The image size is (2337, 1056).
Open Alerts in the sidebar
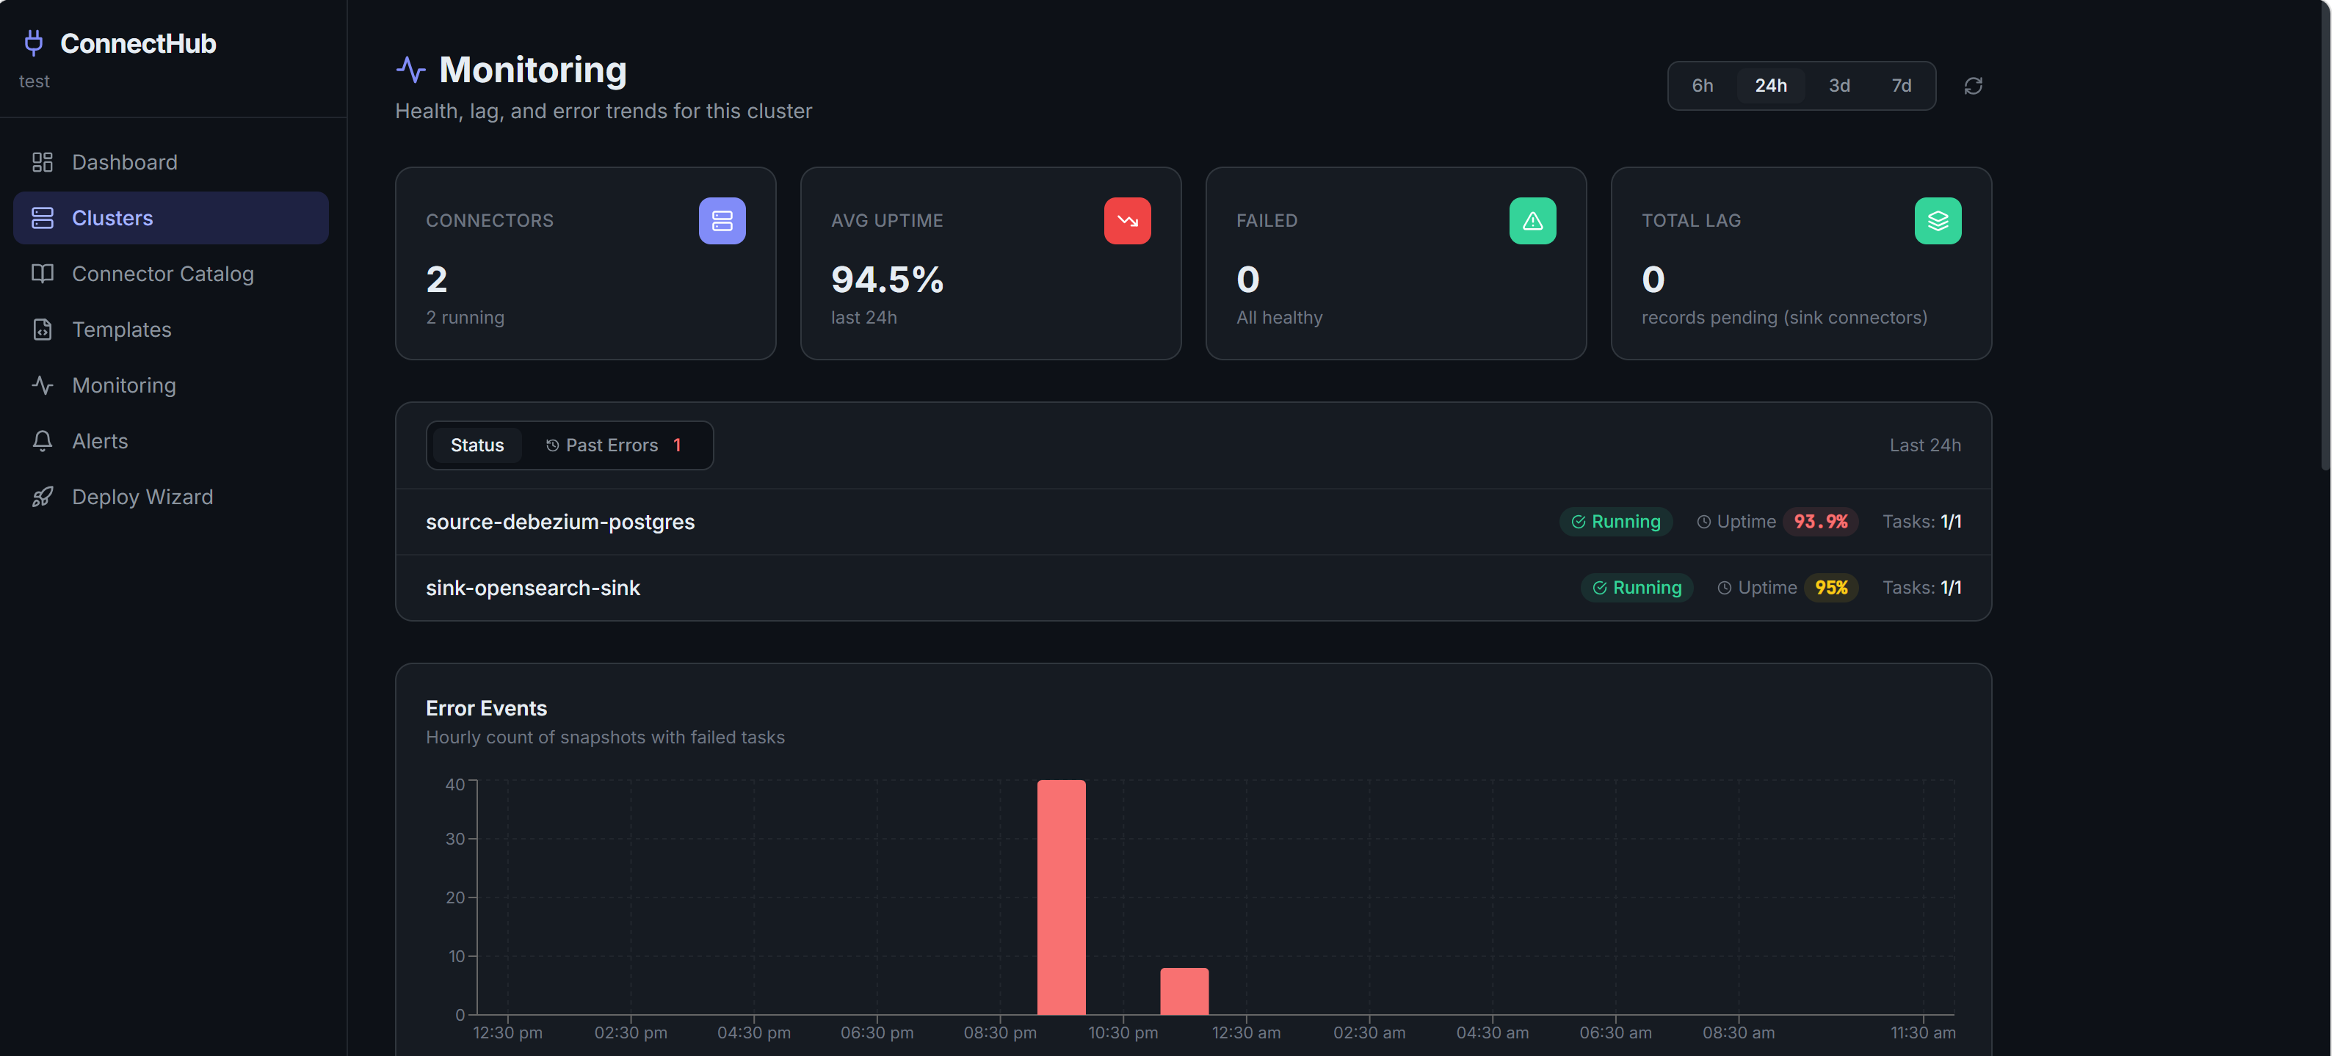click(170, 440)
